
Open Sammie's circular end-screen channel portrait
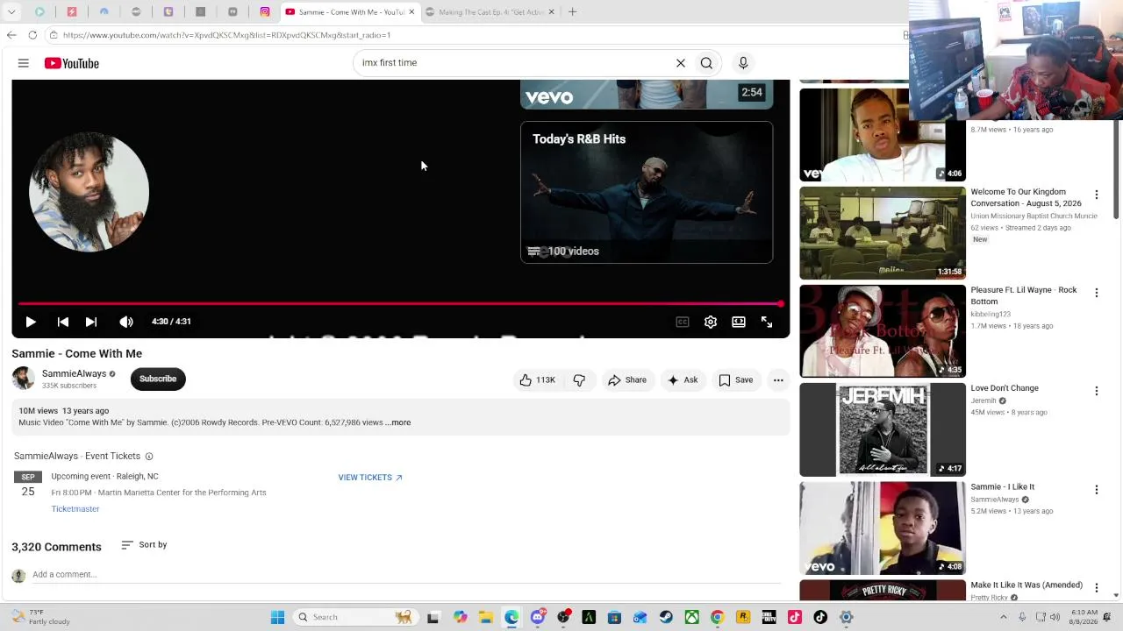click(89, 192)
